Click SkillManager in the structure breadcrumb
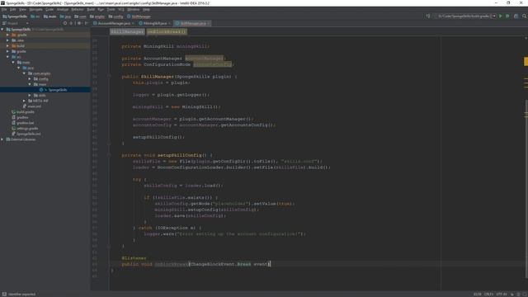This screenshot has width=528, height=297. click(x=127, y=31)
